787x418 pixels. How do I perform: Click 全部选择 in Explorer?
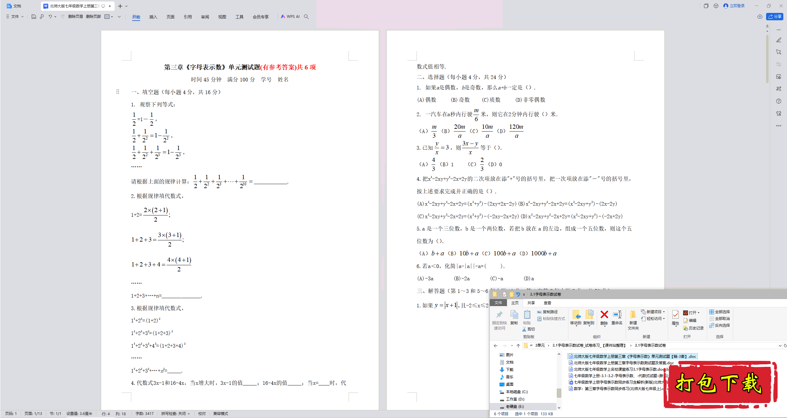[720, 312]
